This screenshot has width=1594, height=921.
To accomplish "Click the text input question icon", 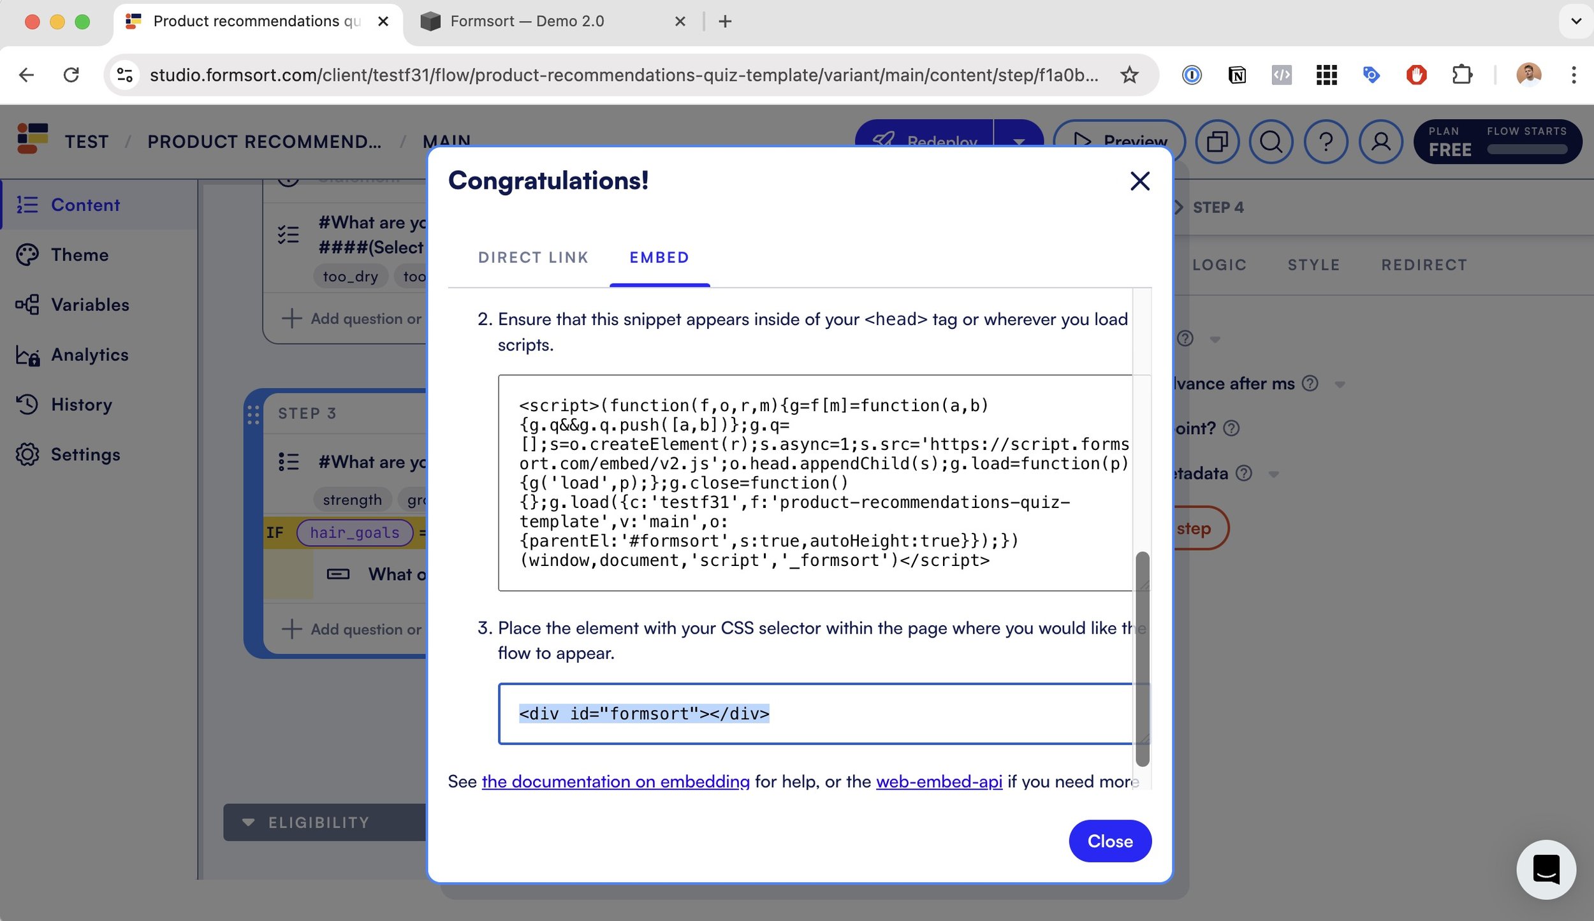I will pyautogui.click(x=338, y=574).
